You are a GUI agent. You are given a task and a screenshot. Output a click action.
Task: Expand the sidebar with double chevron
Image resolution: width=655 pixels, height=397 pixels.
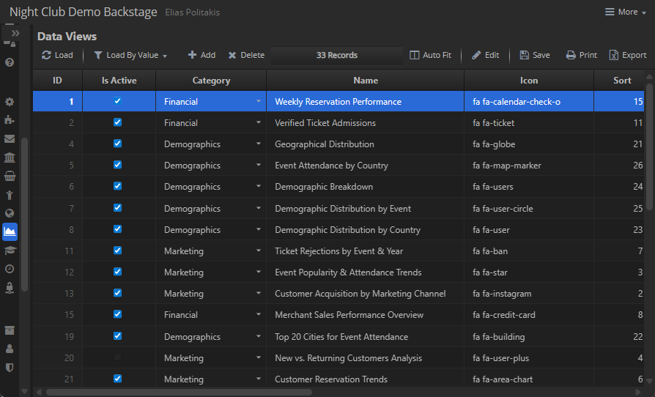(x=15, y=34)
